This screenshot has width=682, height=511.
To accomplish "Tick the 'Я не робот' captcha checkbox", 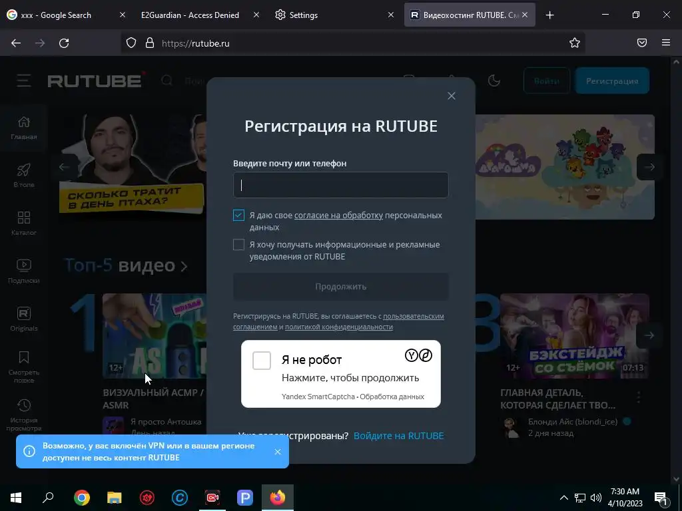I will [x=262, y=361].
